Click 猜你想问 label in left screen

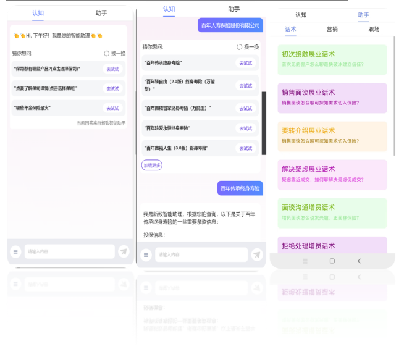click(x=22, y=53)
